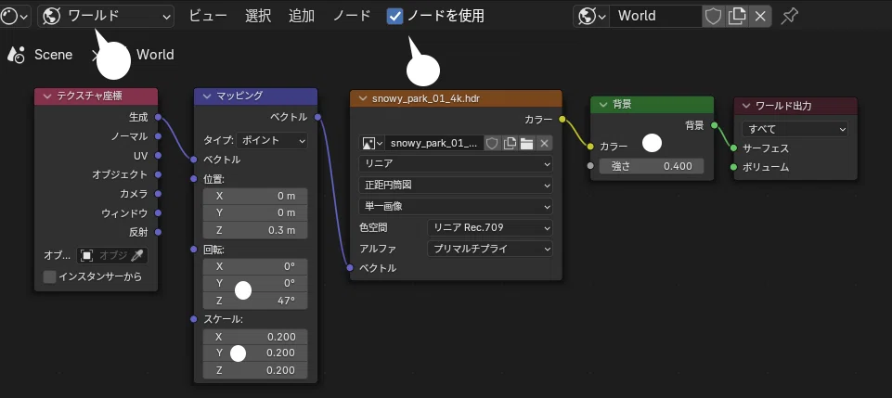Collapse the ワールド出力 node

(745, 106)
